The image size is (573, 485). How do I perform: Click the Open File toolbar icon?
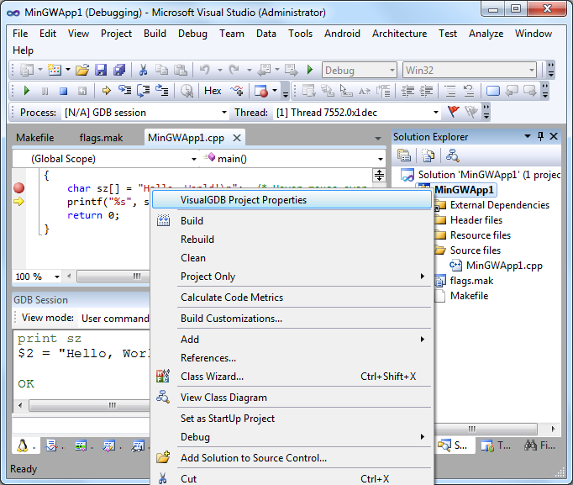[x=82, y=70]
